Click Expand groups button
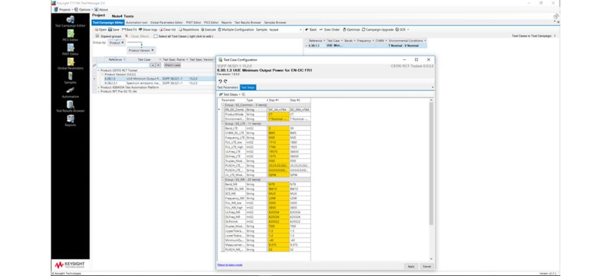The height and width of the screenshot is (276, 590). tap(109, 36)
